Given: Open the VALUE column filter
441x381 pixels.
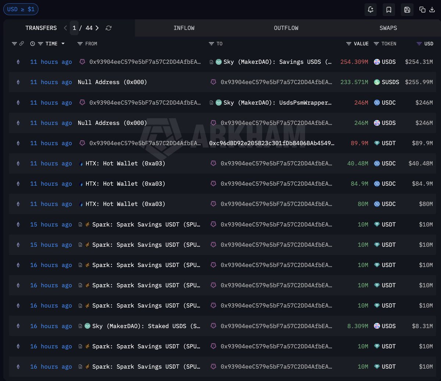Looking at the screenshot, I should coord(349,43).
